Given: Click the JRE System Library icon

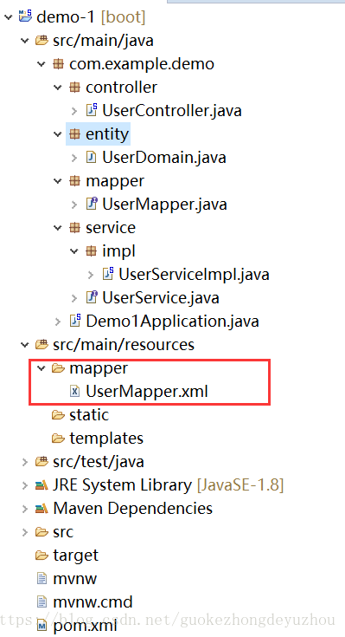Looking at the screenshot, I should [x=42, y=485].
